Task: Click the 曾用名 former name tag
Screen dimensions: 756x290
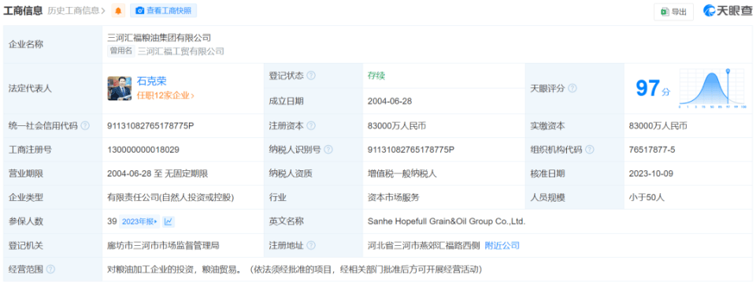Action: coord(121,50)
